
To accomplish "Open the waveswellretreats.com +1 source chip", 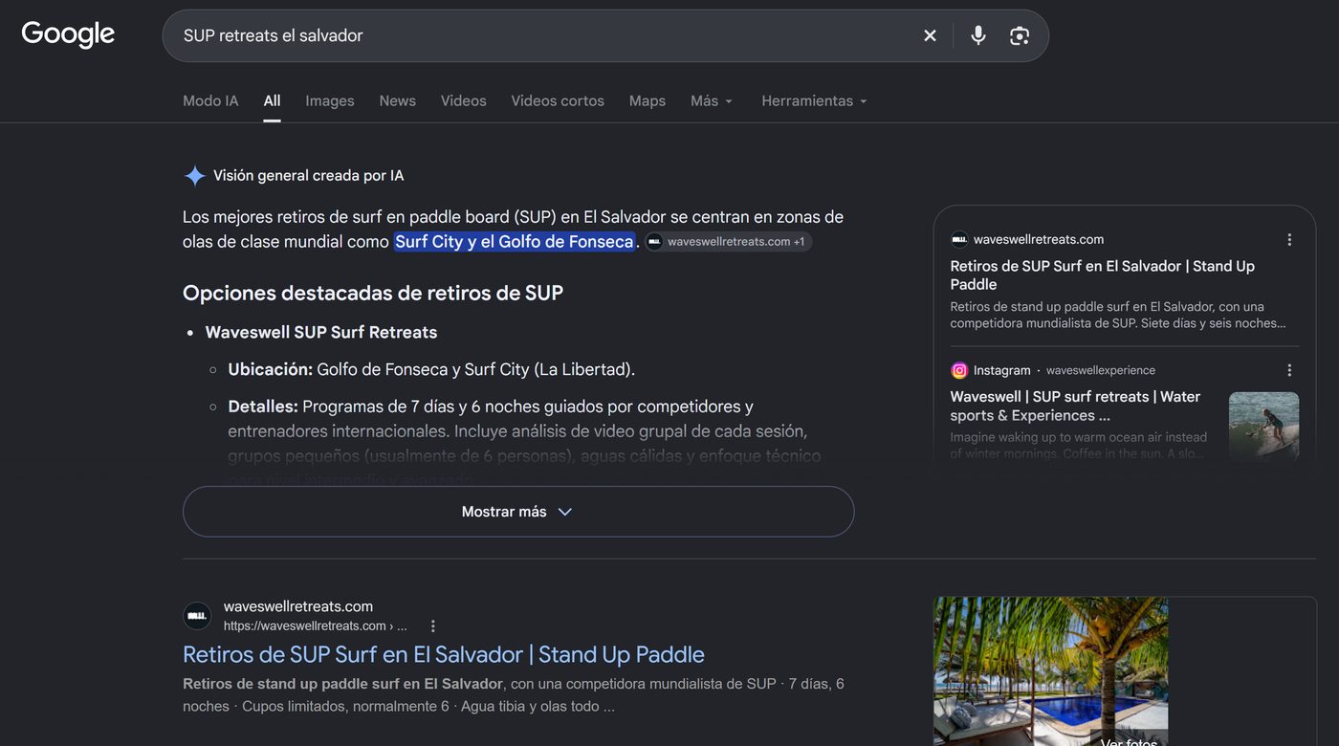I will 729,242.
